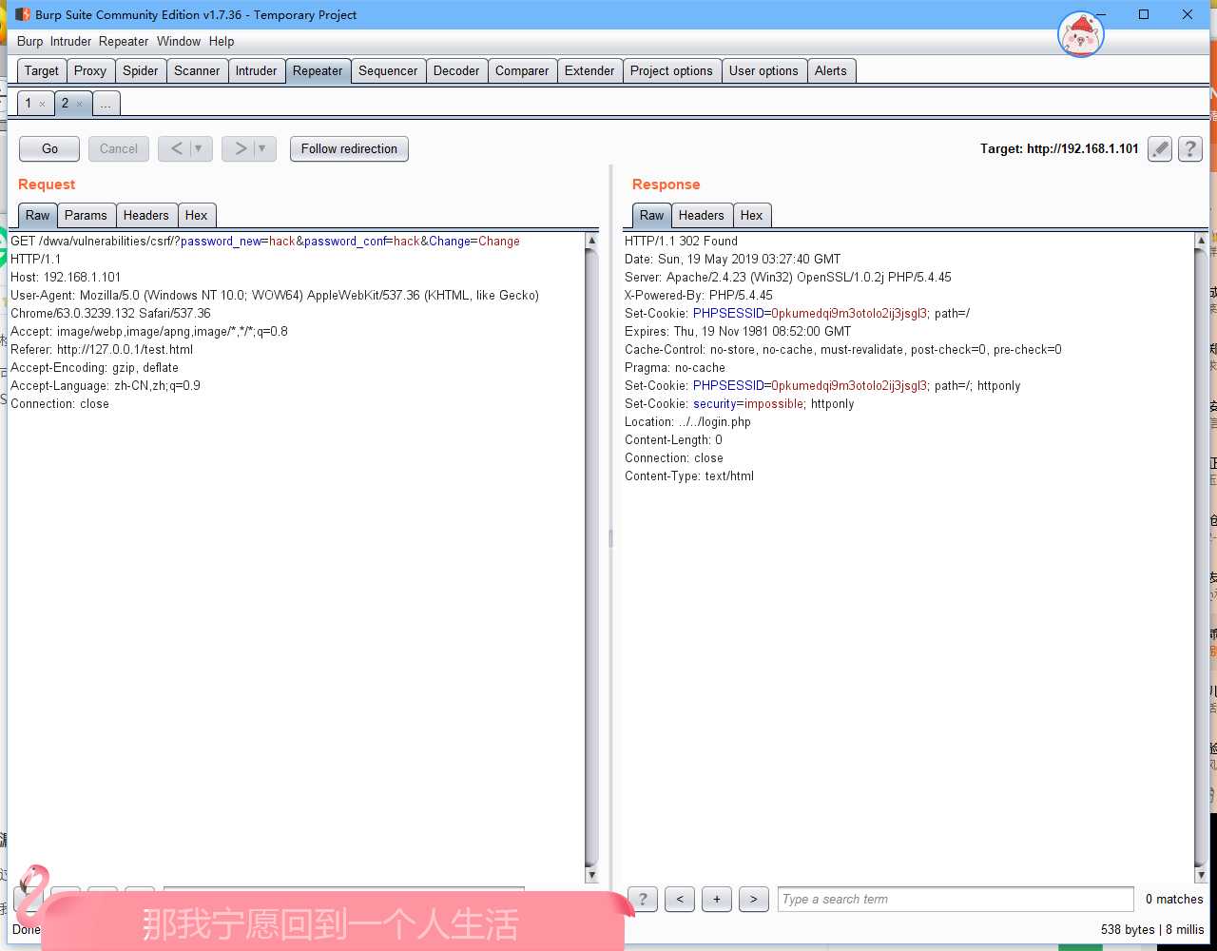Click response pane scroll up arrow
This screenshot has height=951, width=1217.
(x=1200, y=241)
